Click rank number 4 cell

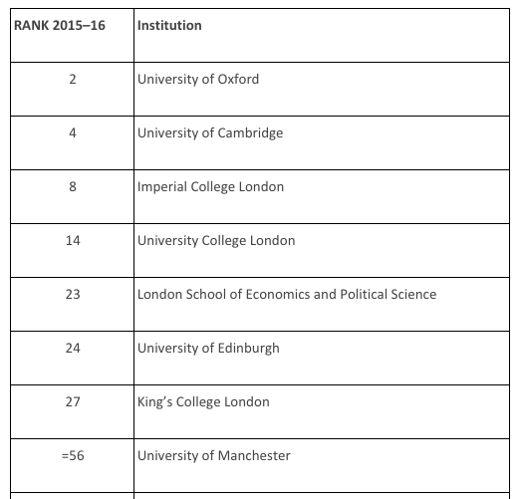tap(72, 143)
